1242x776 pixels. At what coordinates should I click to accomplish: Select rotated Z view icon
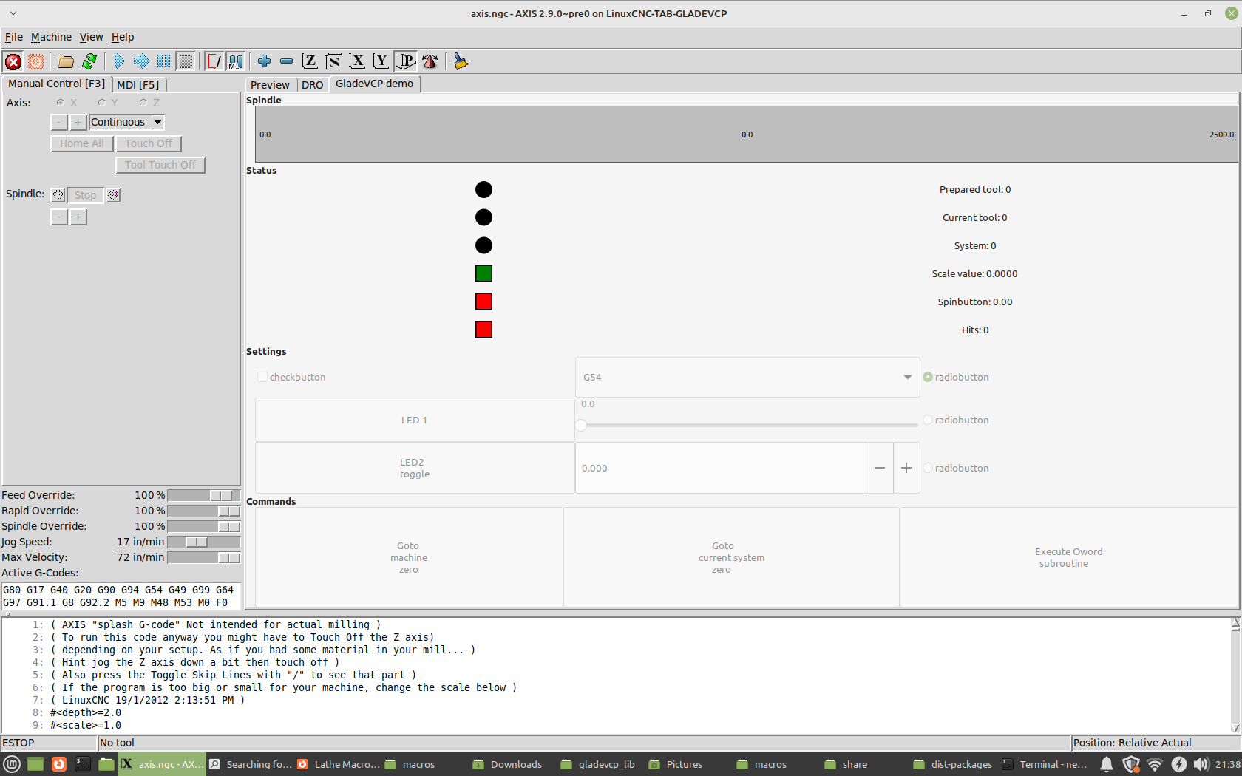(x=333, y=61)
